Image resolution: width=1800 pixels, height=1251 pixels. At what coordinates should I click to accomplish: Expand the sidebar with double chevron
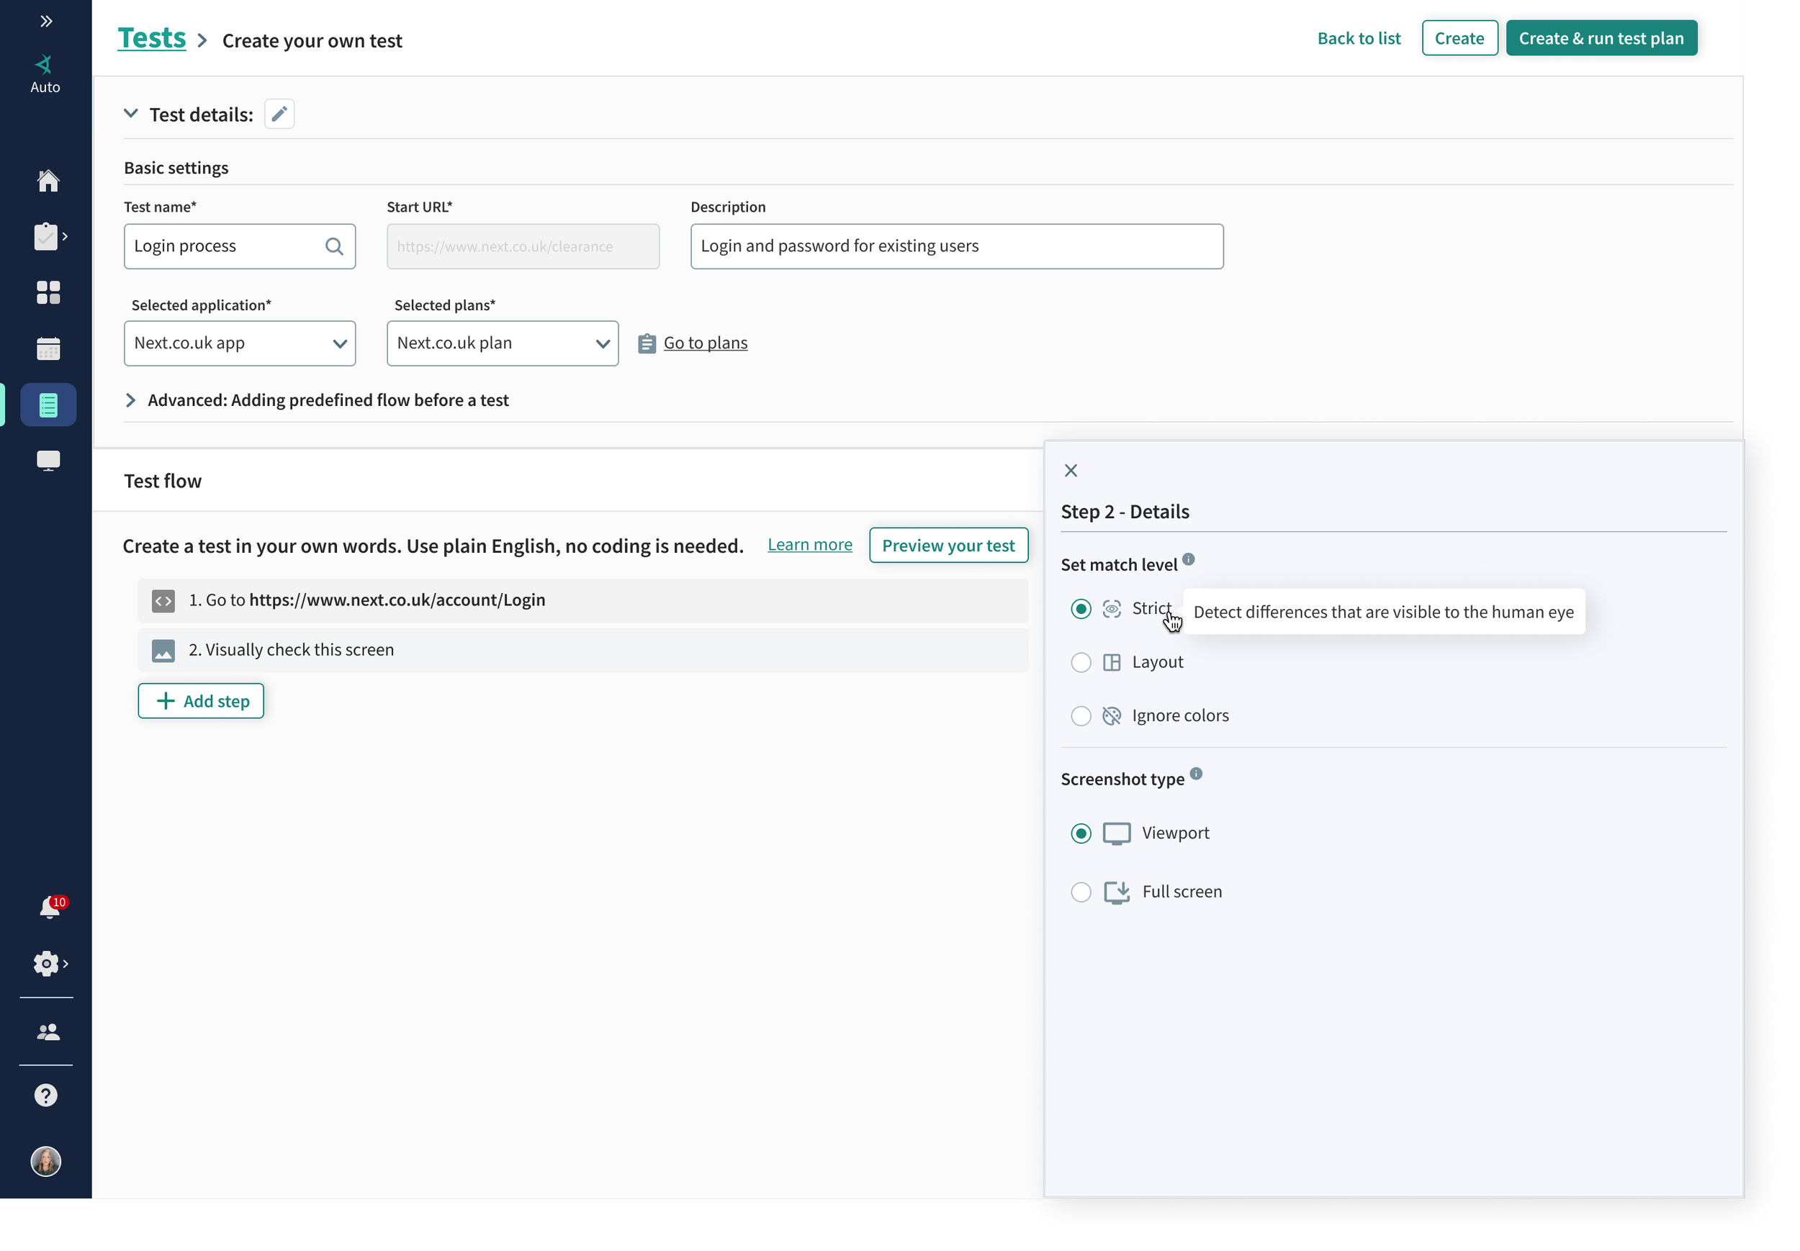[x=45, y=21]
